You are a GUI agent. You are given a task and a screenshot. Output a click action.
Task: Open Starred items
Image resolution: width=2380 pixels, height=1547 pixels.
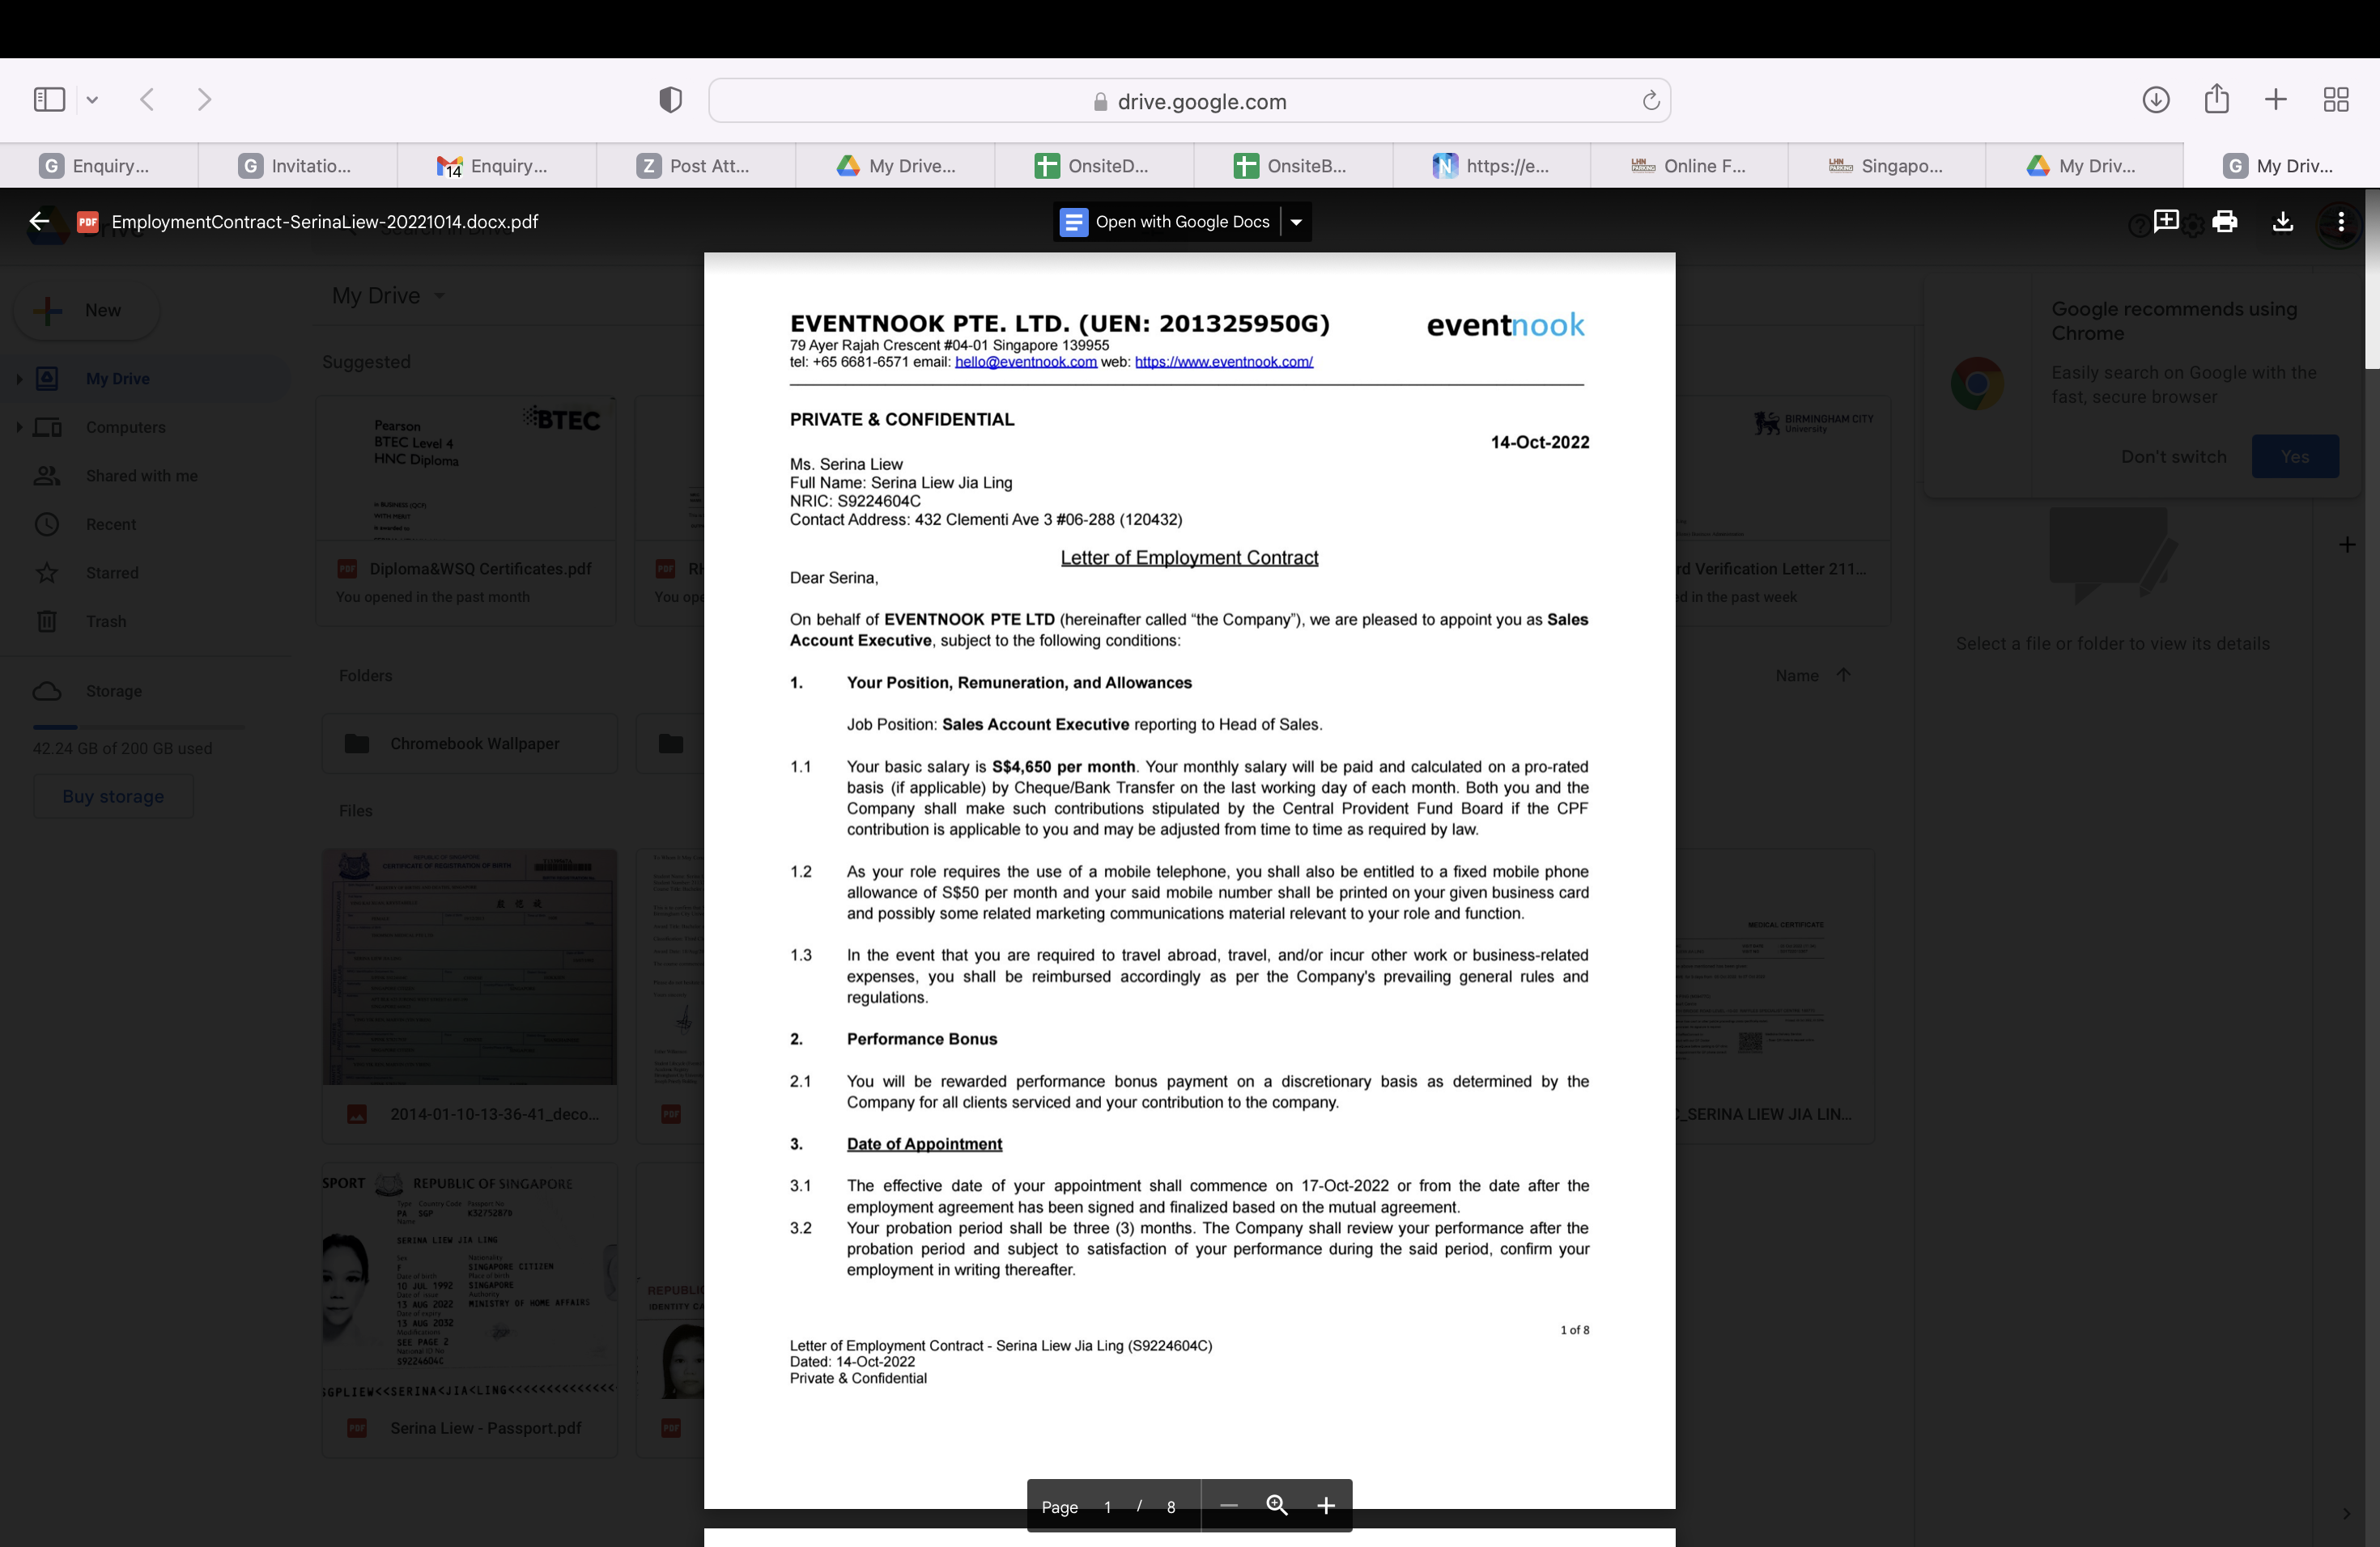[x=111, y=573]
